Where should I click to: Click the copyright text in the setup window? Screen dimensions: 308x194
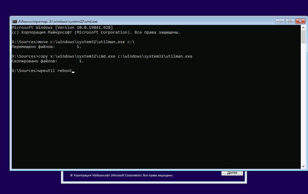(x=122, y=175)
